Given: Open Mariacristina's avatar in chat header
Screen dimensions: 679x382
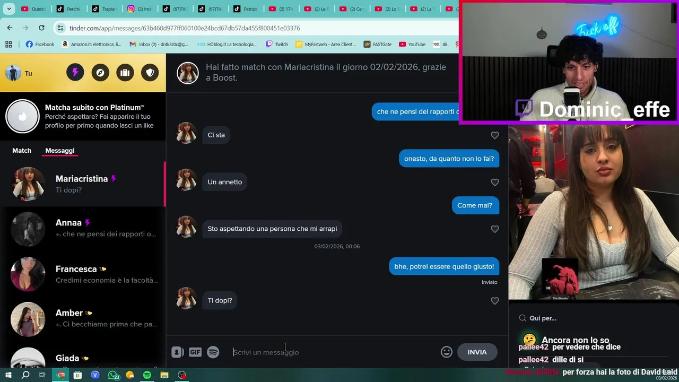Looking at the screenshot, I should (x=188, y=73).
